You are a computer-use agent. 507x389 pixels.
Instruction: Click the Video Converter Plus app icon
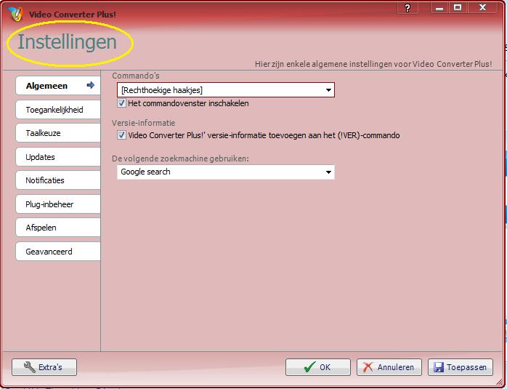point(14,14)
